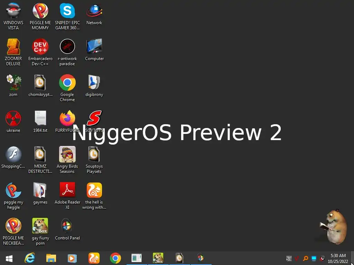Image resolution: width=354 pixels, height=265 pixels.
Task: Launch Adobe Reader XI from the desktop
Action: (x=67, y=196)
